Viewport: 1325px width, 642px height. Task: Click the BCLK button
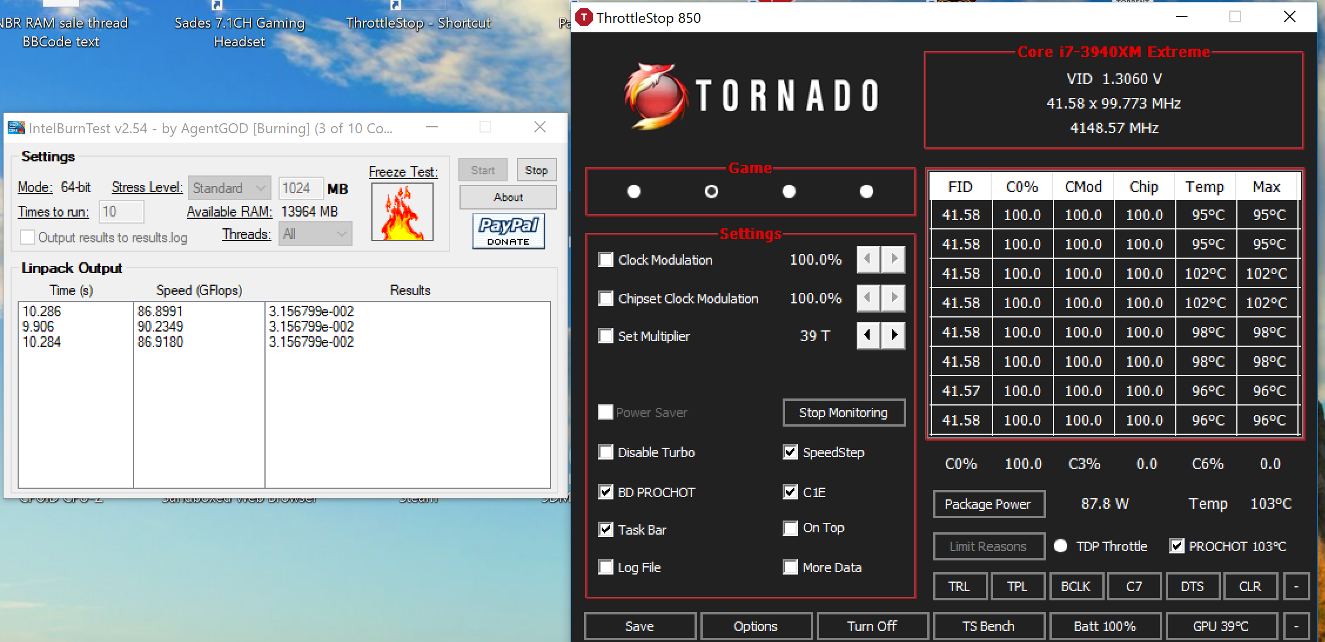click(x=1076, y=586)
